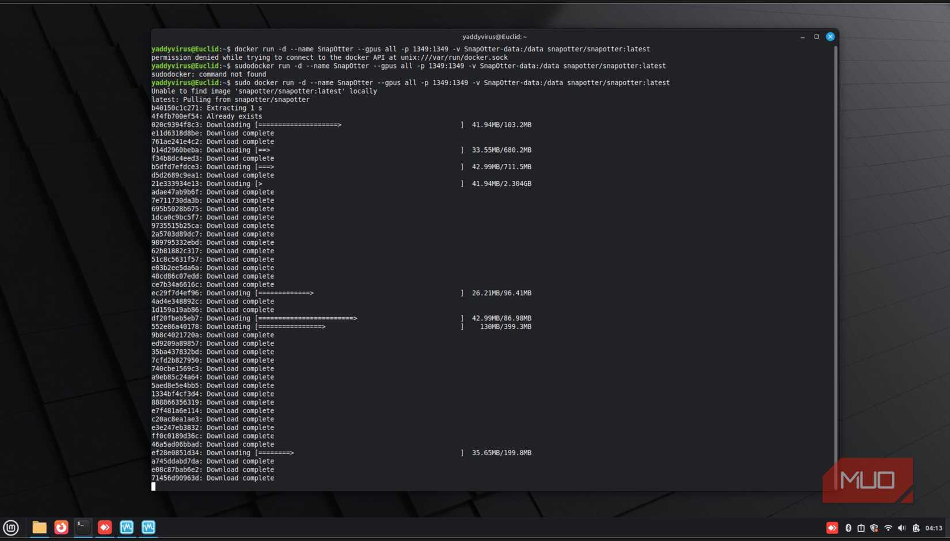Open the Wi-Fi network tray icon
The height and width of the screenshot is (541, 950).
coord(888,528)
